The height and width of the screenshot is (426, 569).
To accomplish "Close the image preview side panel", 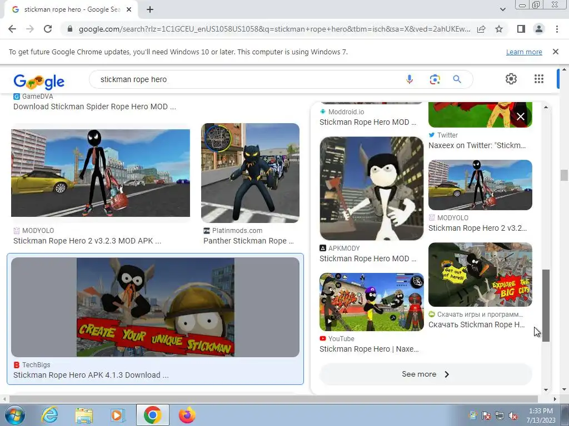I will (520, 116).
